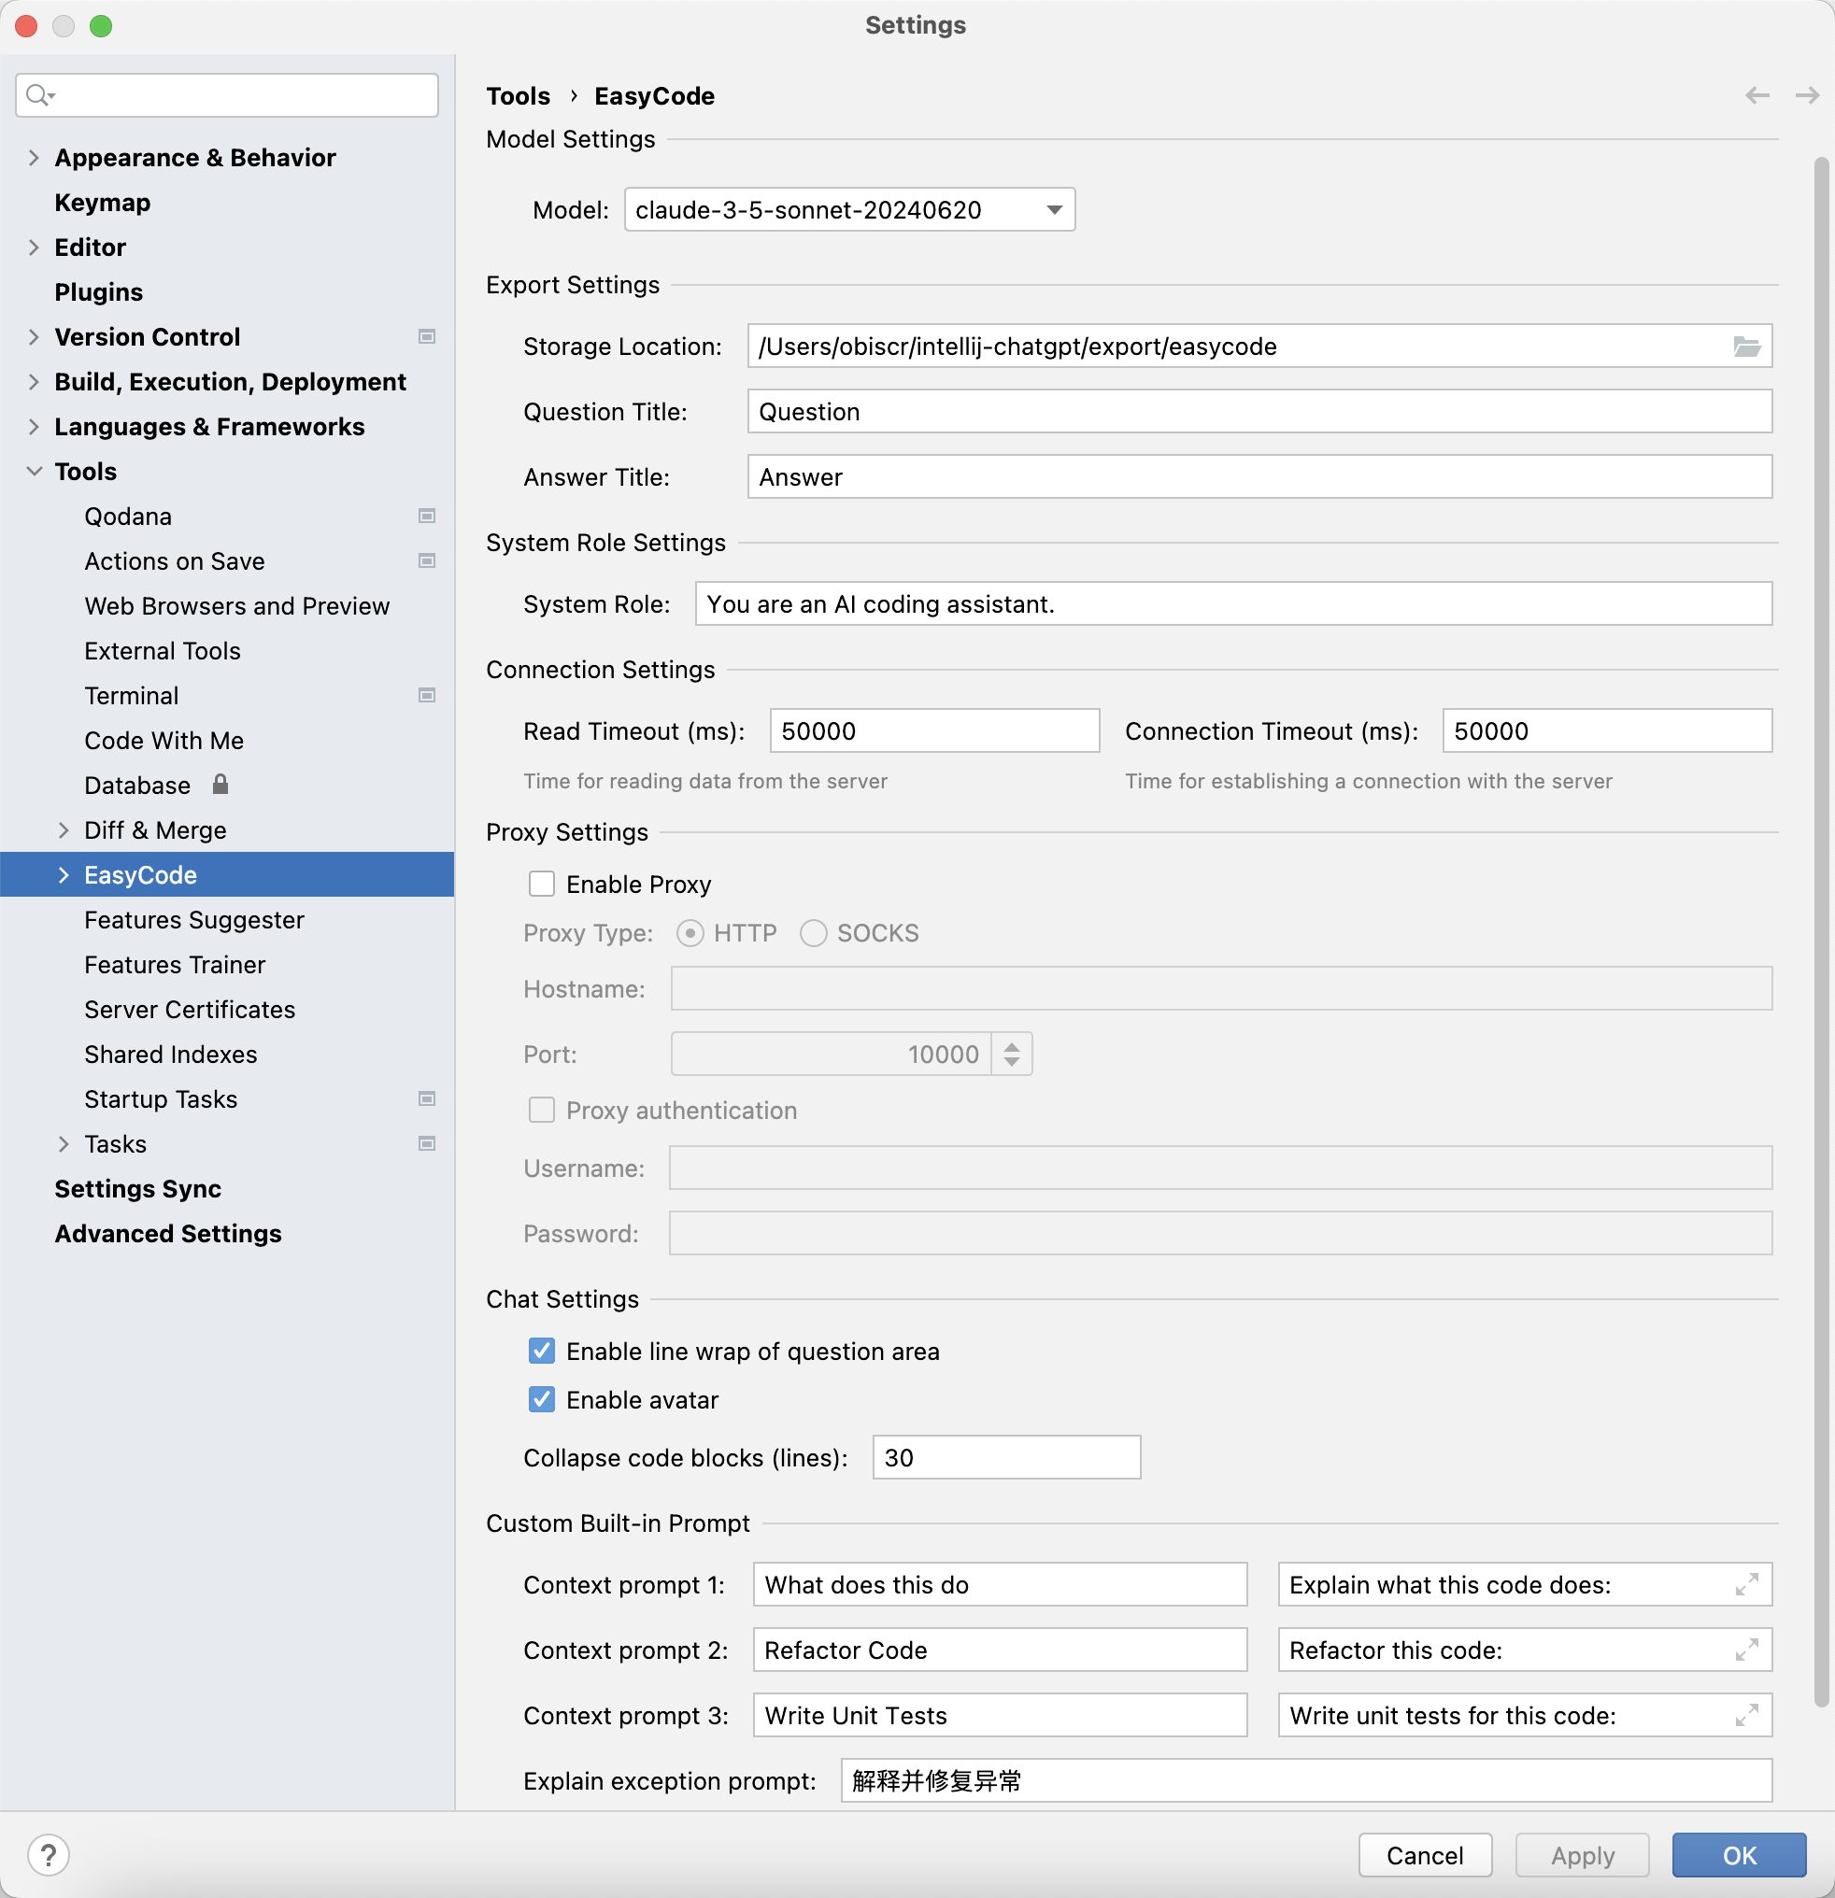Click the Tasks expand arrow in sidebar
Screen dimensions: 1835x1898
click(x=61, y=1144)
